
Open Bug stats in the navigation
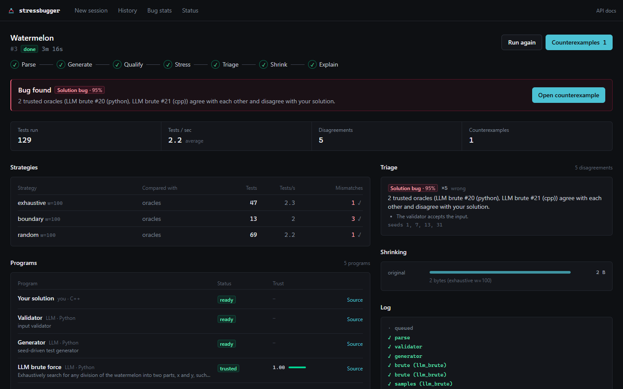coord(160,10)
